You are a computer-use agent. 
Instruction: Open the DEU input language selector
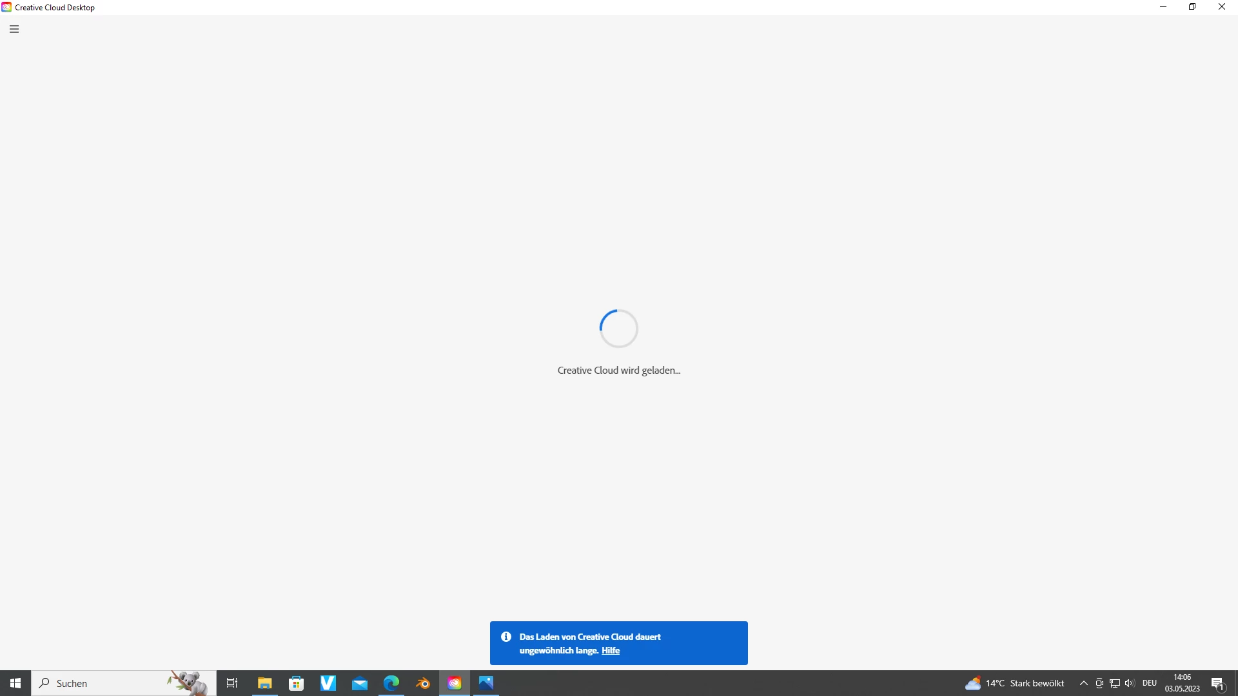(1150, 683)
